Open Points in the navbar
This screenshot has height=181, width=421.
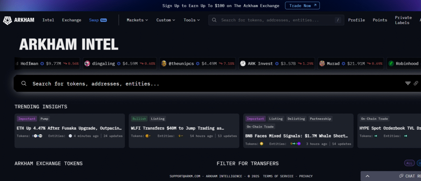tap(380, 20)
